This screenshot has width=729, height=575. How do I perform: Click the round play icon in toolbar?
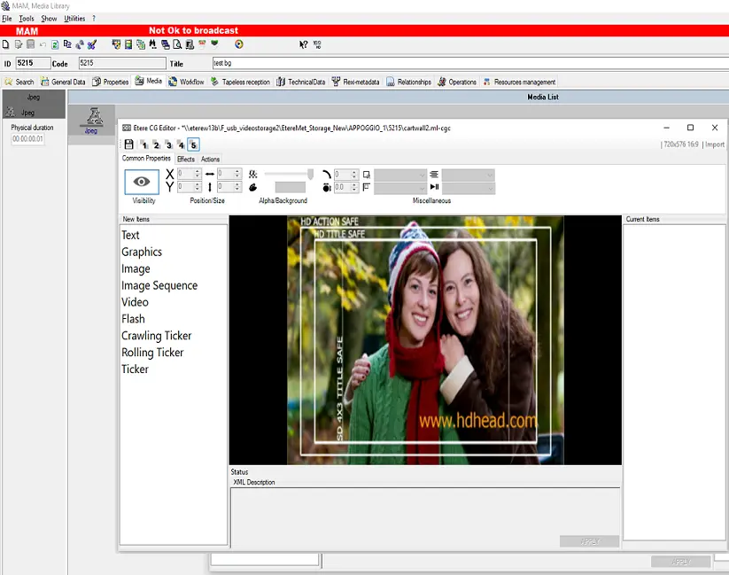pos(238,44)
